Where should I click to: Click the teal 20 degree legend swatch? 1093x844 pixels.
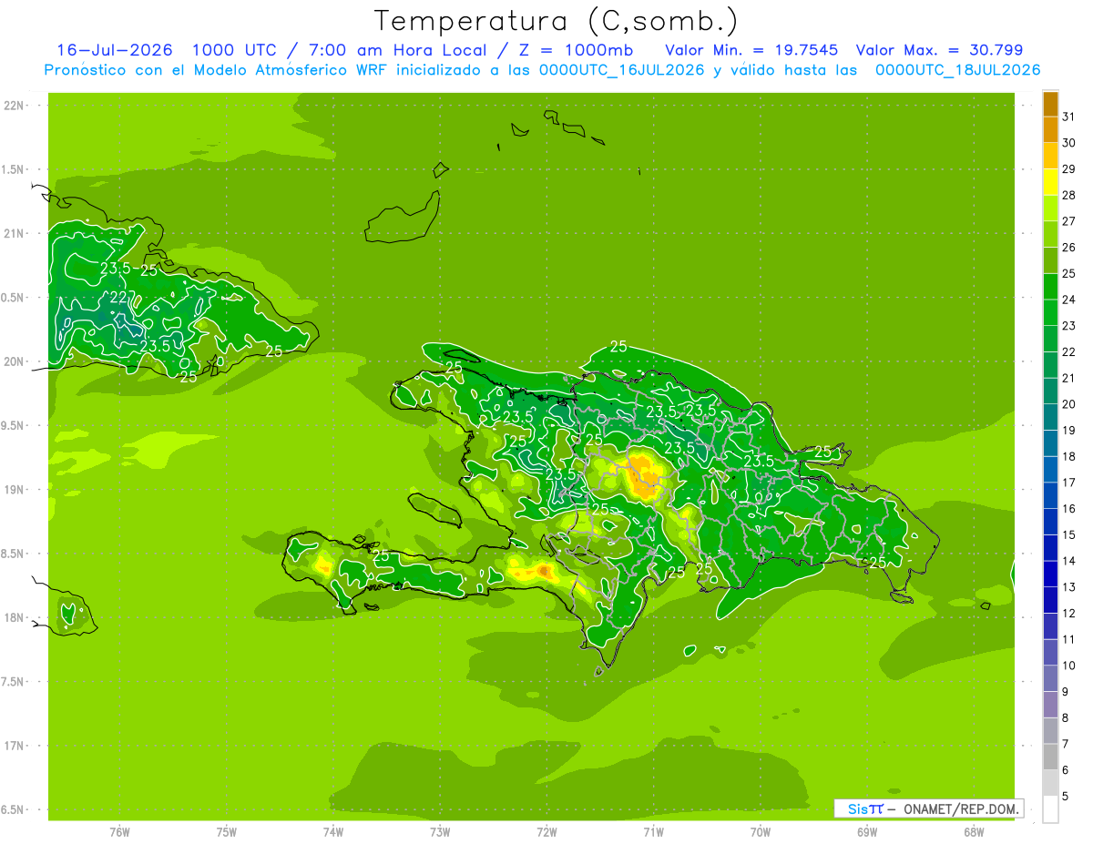pyautogui.click(x=1050, y=391)
